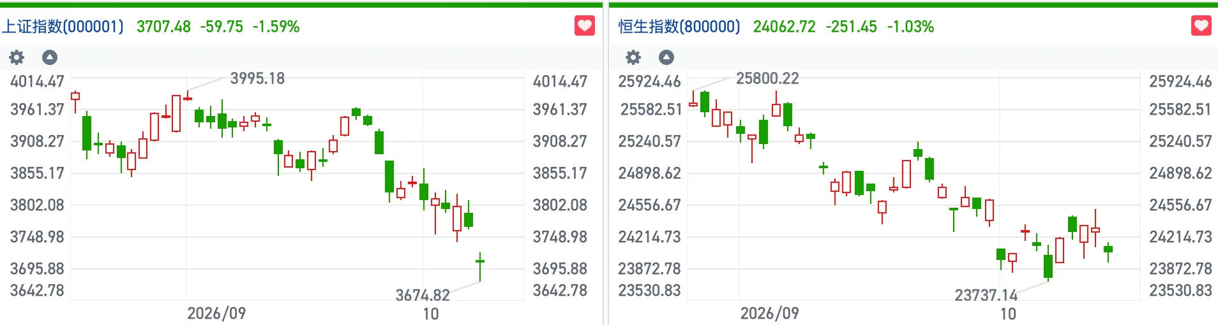Screen dimensions: 1218x325
Task: Open 恒生指数(800000) index title link
Action: pyautogui.click(x=679, y=27)
